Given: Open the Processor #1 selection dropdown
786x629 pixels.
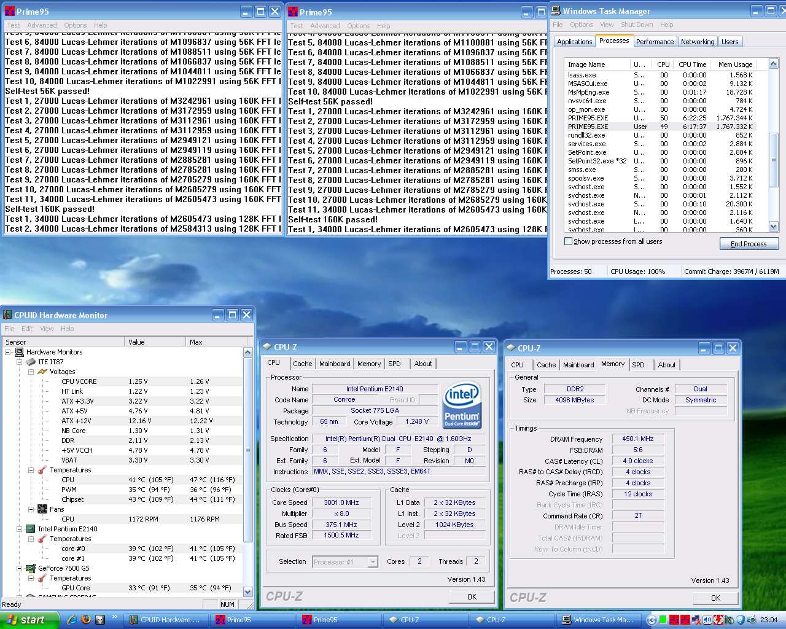Looking at the screenshot, I should 372,561.
